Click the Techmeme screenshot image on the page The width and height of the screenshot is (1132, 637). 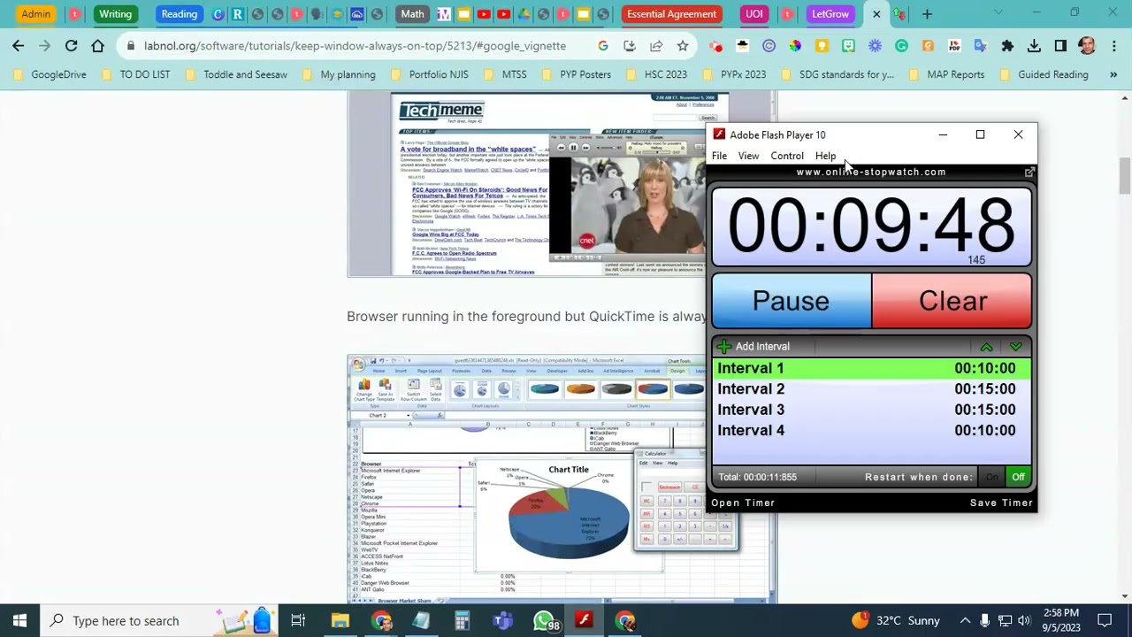coord(527,184)
